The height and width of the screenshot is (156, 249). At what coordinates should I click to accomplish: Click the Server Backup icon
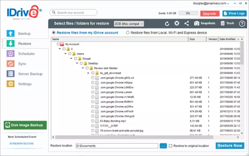[x=11, y=74]
